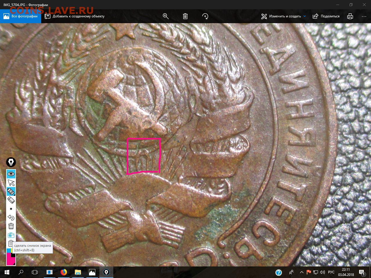Choose pen thickness dot in pen toolbar

click(x=11, y=209)
